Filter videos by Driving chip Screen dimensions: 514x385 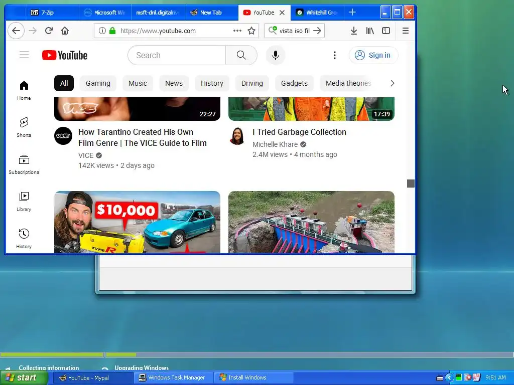[252, 83]
